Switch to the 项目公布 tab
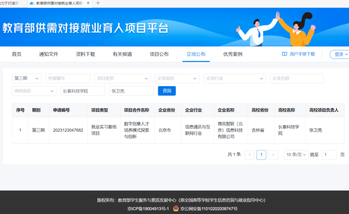 (x=159, y=54)
